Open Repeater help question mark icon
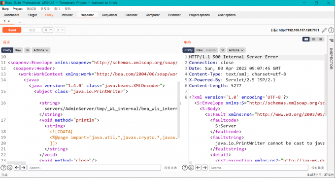Viewport: 335px width, 178px height. point(331,30)
